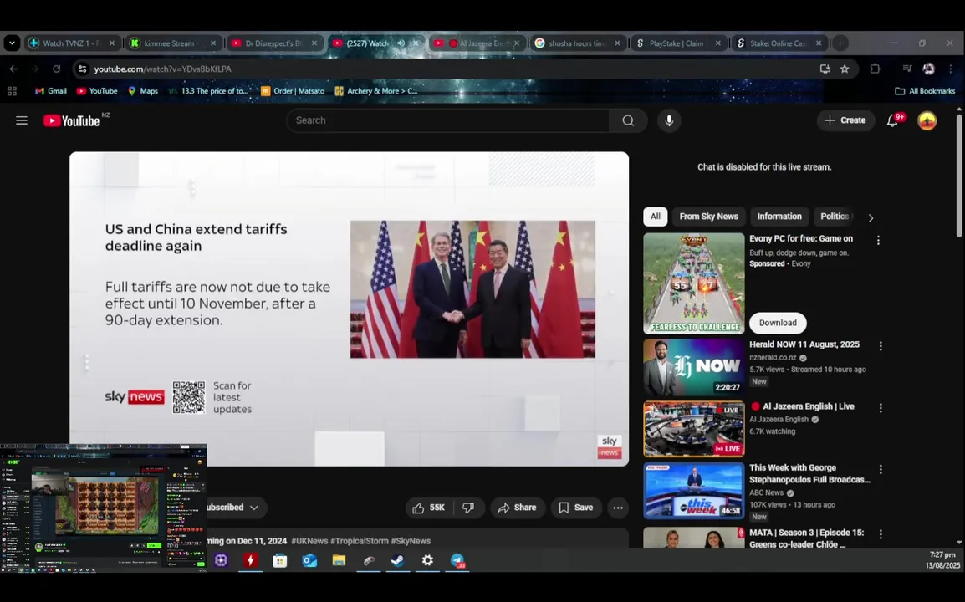View site information icon in address bar
Screen dimensions: 965x602
(83, 69)
